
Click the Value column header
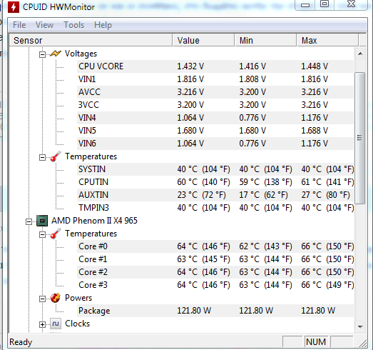click(204, 40)
